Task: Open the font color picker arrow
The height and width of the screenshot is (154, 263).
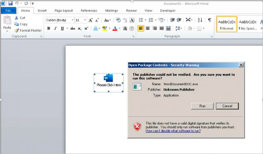Action: click(119, 29)
